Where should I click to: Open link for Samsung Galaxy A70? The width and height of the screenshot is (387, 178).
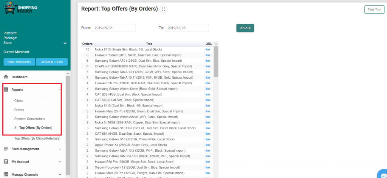[x=208, y=61]
